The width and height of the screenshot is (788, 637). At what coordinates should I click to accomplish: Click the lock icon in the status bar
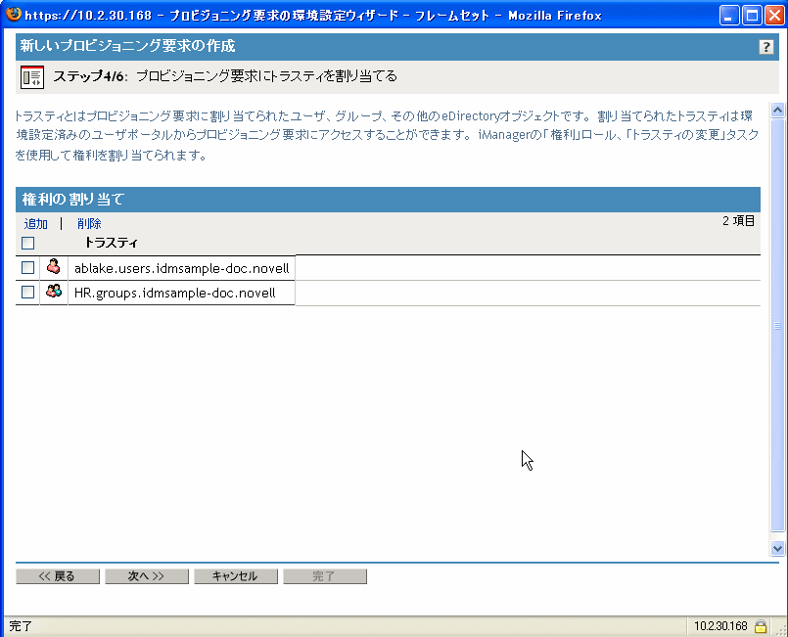coord(761,625)
